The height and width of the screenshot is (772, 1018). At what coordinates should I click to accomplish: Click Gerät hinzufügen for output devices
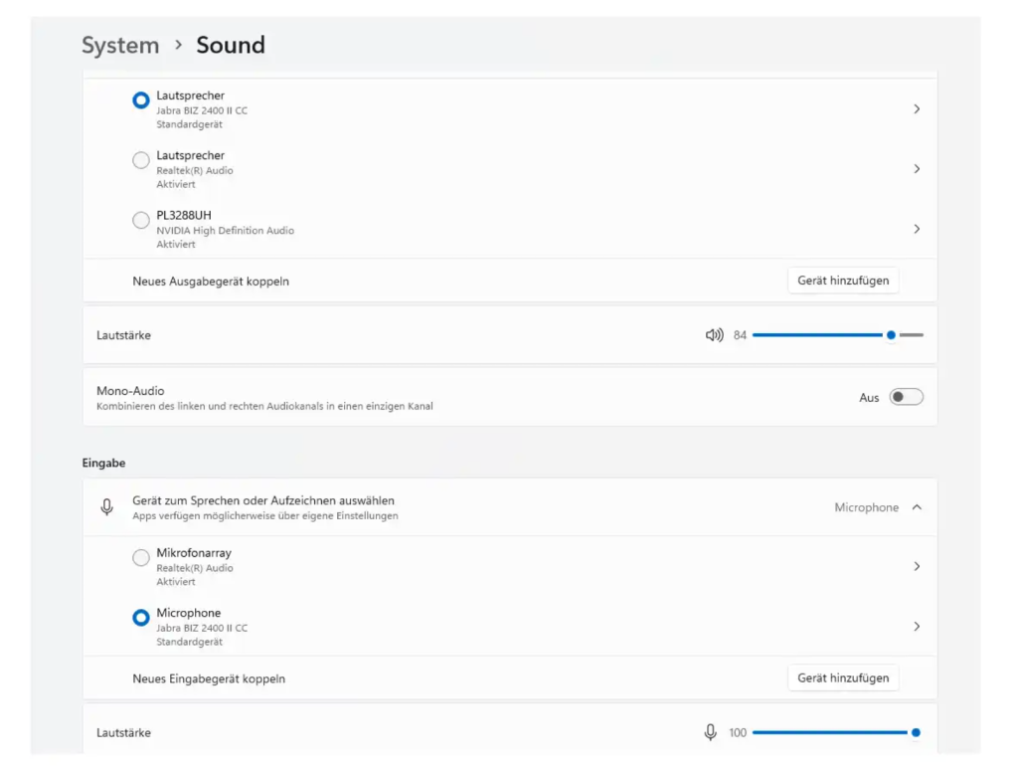point(843,280)
